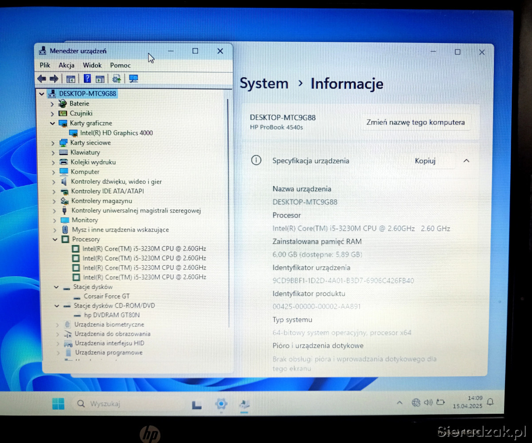Click Zmień nazwę tego komputera button
This screenshot has width=532, height=443.
pyautogui.click(x=415, y=122)
